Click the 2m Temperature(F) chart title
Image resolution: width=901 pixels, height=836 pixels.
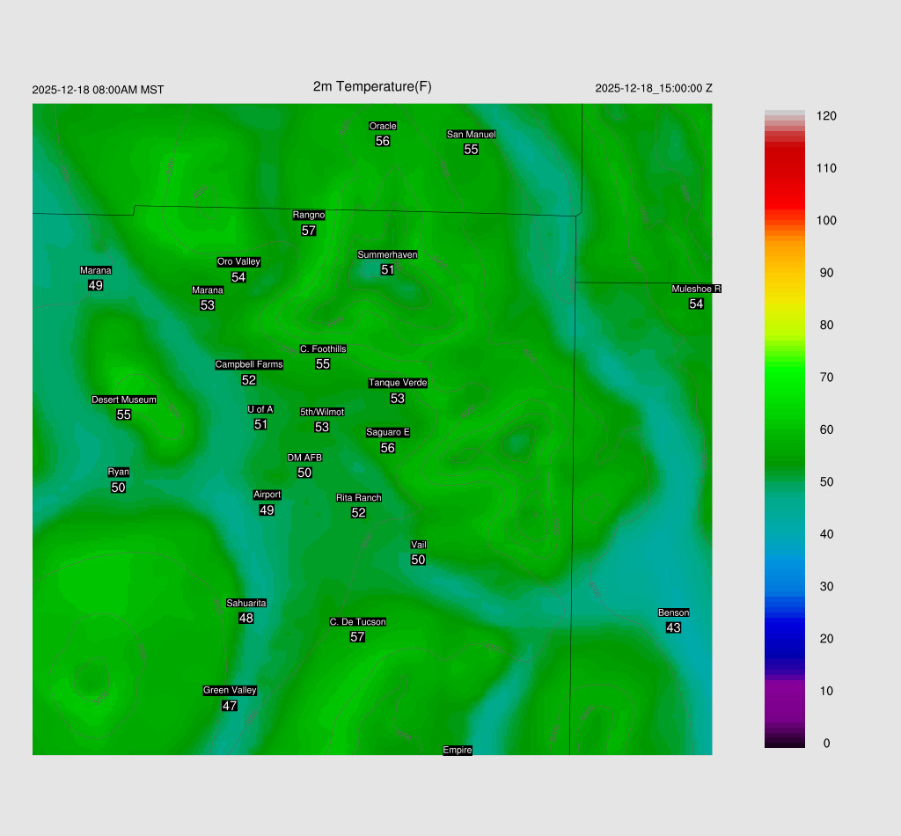372,86
